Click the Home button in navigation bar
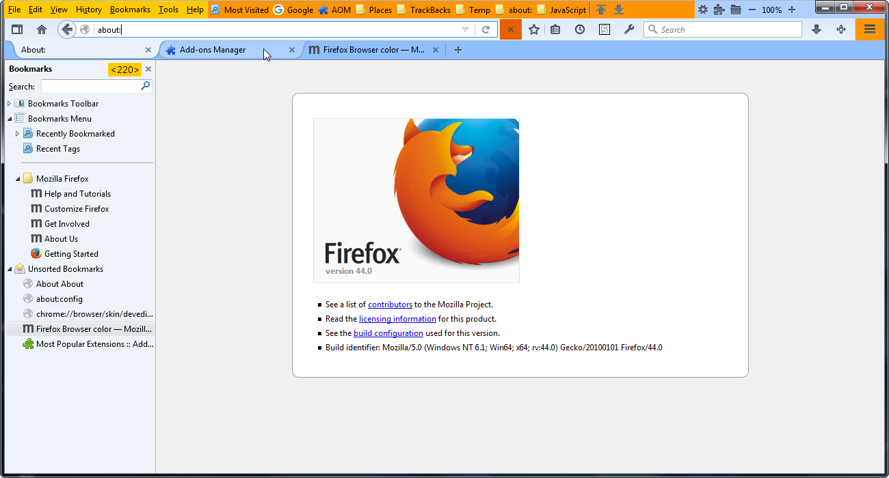889x478 pixels. click(x=42, y=29)
